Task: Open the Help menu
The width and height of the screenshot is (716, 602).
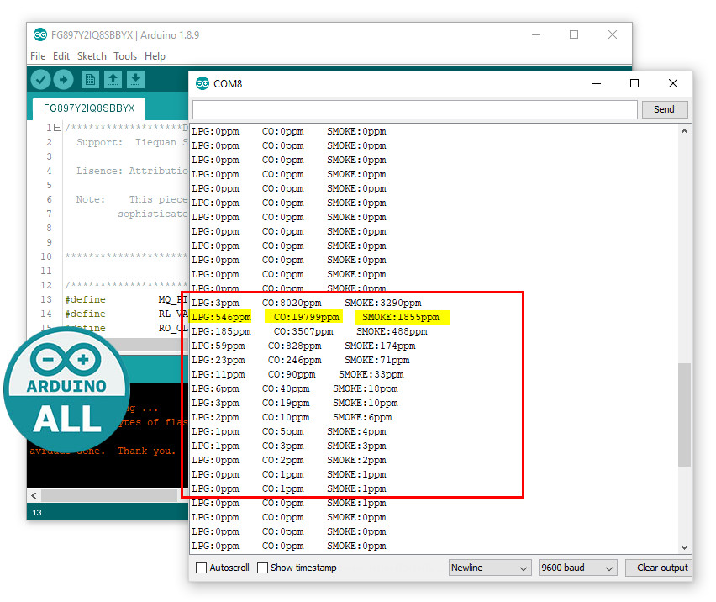Action: (155, 56)
